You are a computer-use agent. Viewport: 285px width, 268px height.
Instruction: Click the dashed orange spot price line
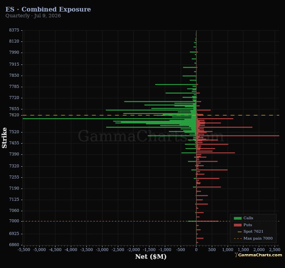151,115
